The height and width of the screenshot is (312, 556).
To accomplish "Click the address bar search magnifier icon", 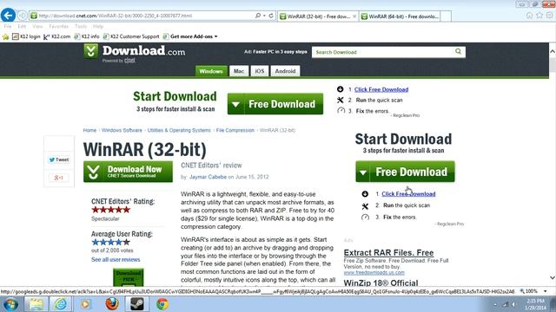I will (258, 16).
